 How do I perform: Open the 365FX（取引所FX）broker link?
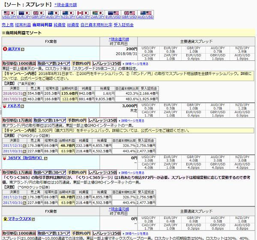click(x=26, y=158)
